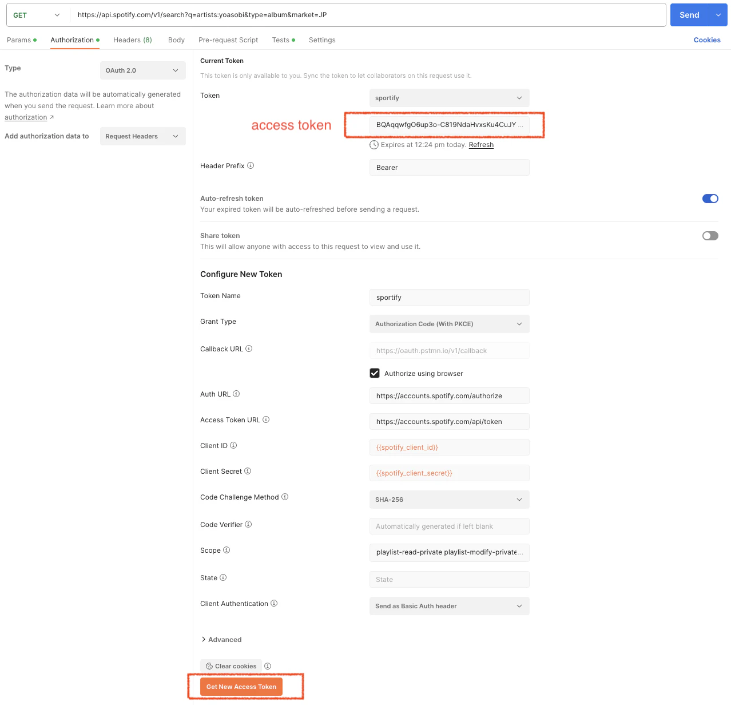Open the sportify token dropdown
Screen dimensions: 731x705
pos(450,98)
